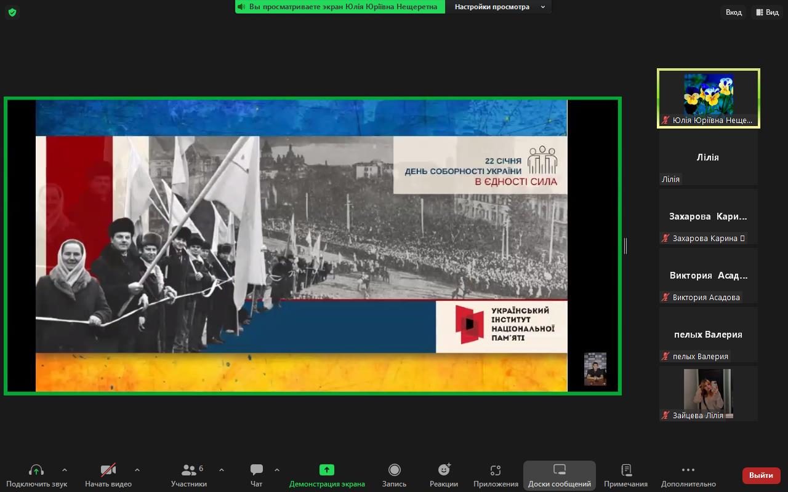
Task: Click the red Выйти leave button
Action: click(x=762, y=475)
